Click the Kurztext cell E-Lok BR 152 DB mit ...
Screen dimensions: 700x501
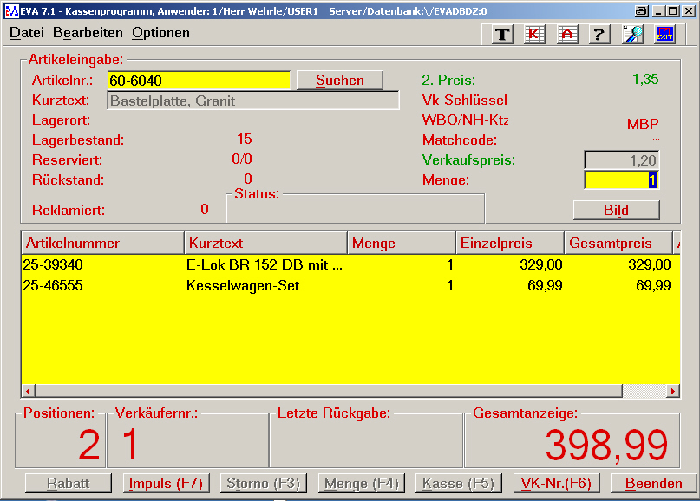[x=265, y=264]
